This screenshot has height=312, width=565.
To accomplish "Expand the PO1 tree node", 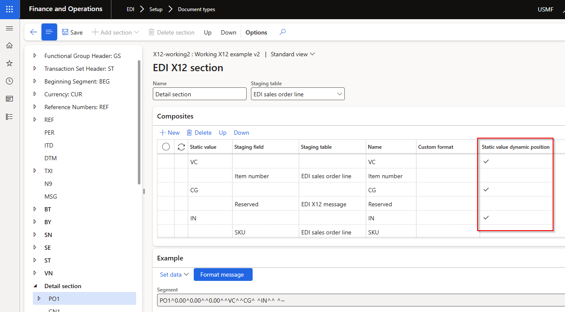I will click(x=39, y=299).
